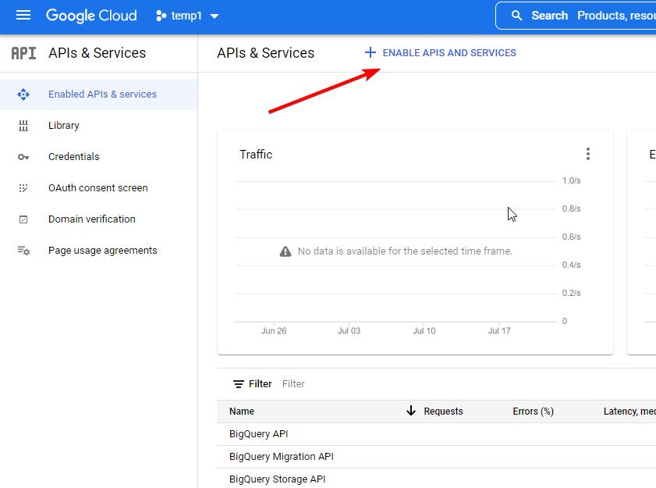The width and height of the screenshot is (656, 488).
Task: Click the plus icon beside Enable APIs
Action: click(x=371, y=52)
